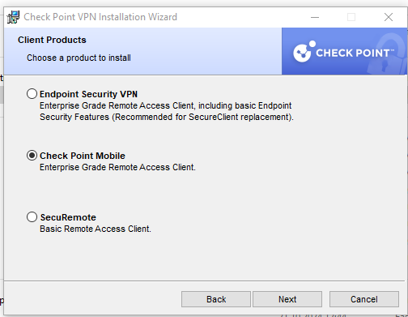Cancel the installation wizard

(x=364, y=299)
